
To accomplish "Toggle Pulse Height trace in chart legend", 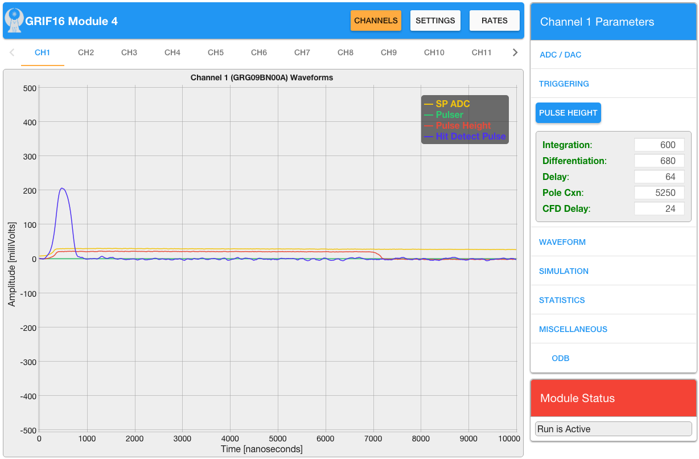I will click(x=463, y=126).
